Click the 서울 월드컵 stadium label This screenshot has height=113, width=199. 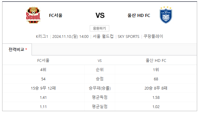[103, 37]
